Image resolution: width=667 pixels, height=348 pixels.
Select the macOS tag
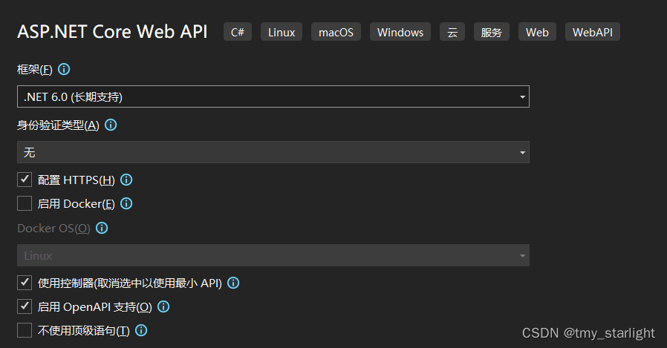pos(336,32)
